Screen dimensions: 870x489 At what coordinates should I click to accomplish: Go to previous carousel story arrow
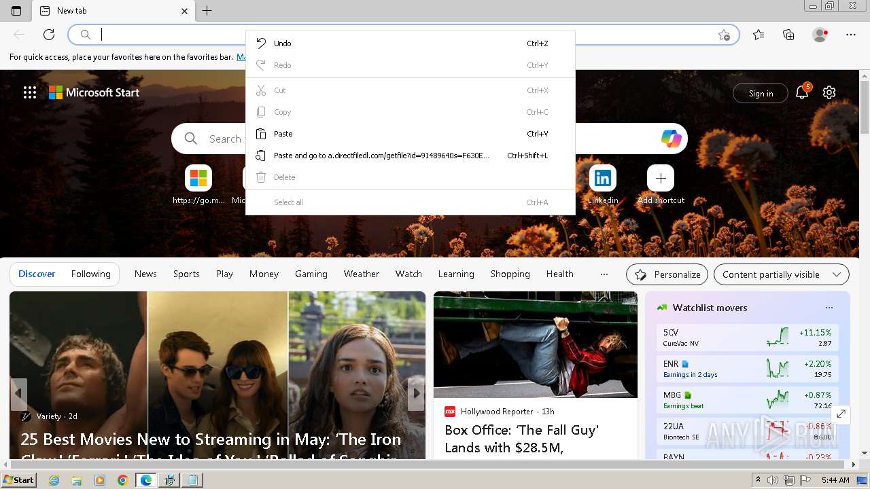point(18,394)
